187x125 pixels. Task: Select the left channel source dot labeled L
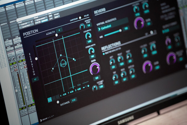coord(53,68)
